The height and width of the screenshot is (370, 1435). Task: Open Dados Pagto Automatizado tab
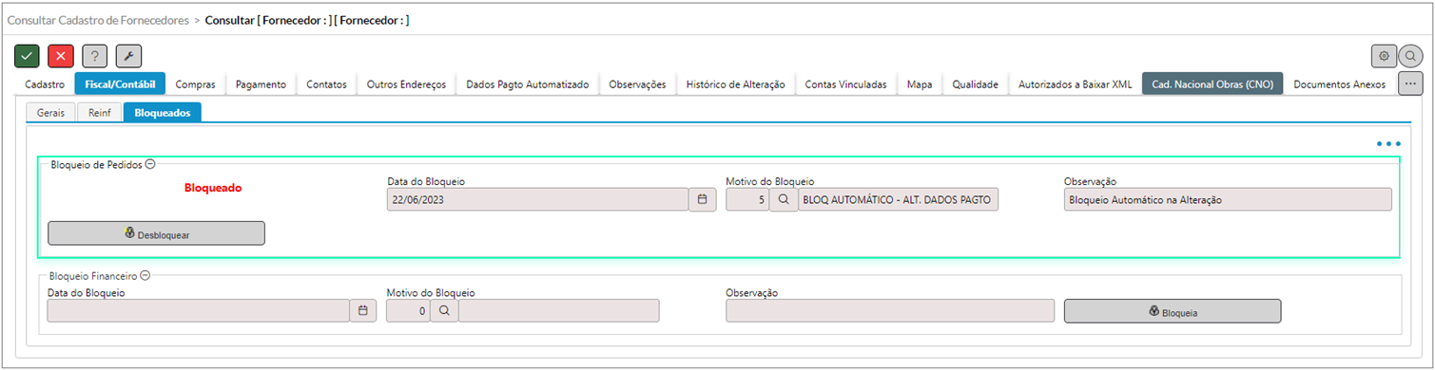pyautogui.click(x=527, y=84)
